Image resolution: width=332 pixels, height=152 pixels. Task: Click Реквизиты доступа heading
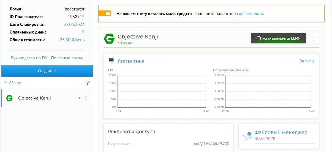[132, 132]
